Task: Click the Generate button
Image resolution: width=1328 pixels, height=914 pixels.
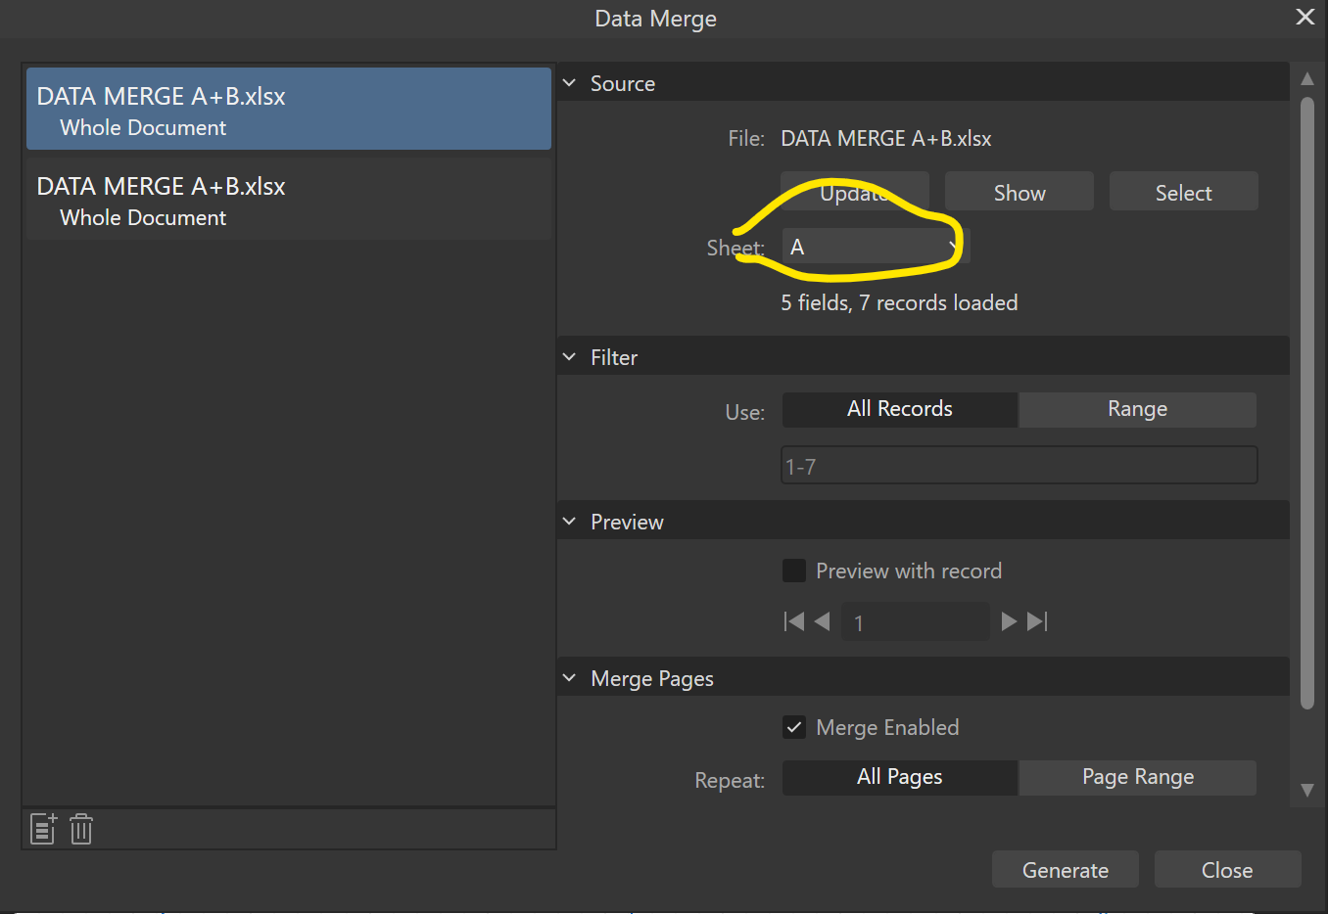Action: (1065, 869)
